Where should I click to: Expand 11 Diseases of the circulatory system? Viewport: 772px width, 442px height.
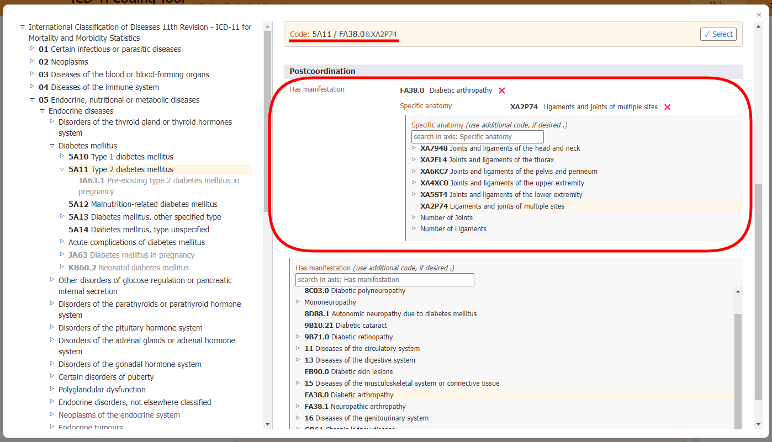tap(298, 348)
